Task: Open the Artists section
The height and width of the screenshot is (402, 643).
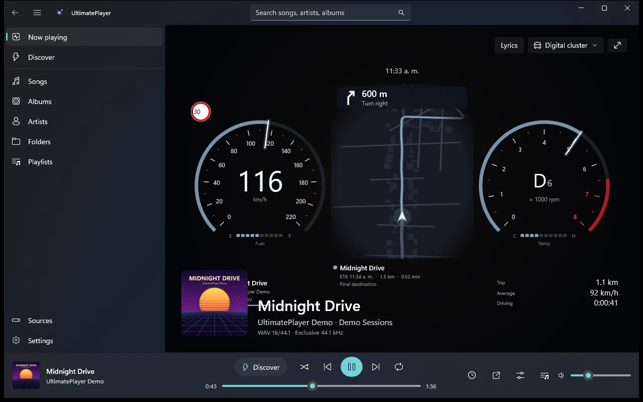Action: pos(84,122)
